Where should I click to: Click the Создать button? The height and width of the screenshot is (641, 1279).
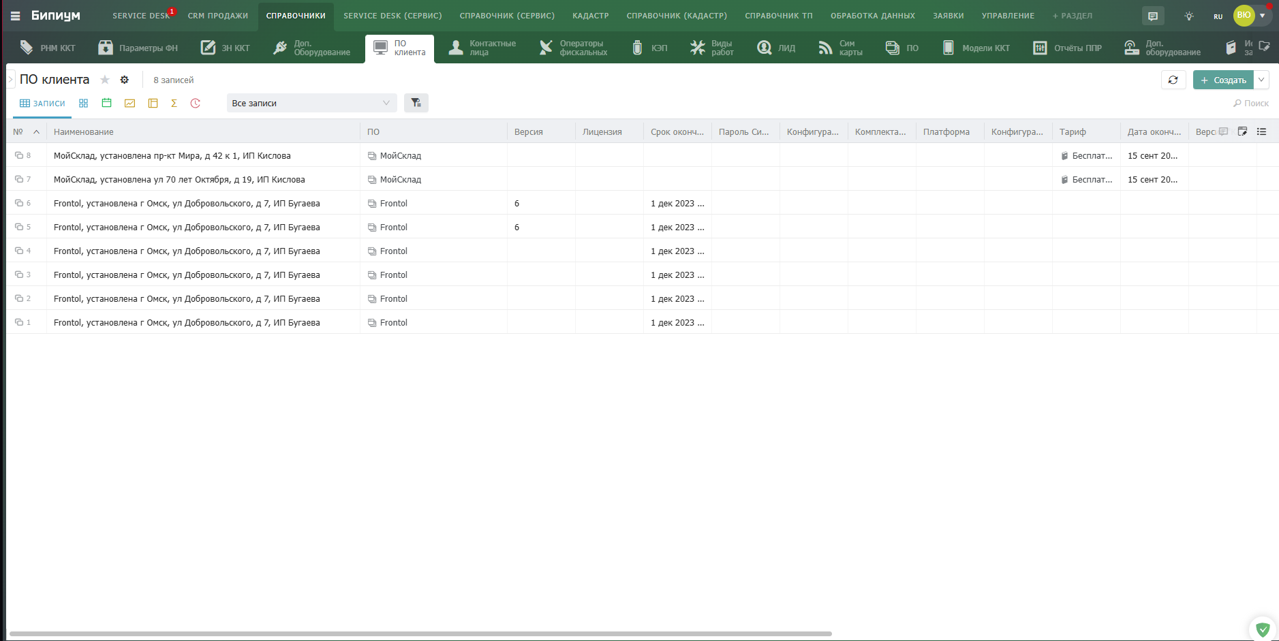click(x=1224, y=80)
